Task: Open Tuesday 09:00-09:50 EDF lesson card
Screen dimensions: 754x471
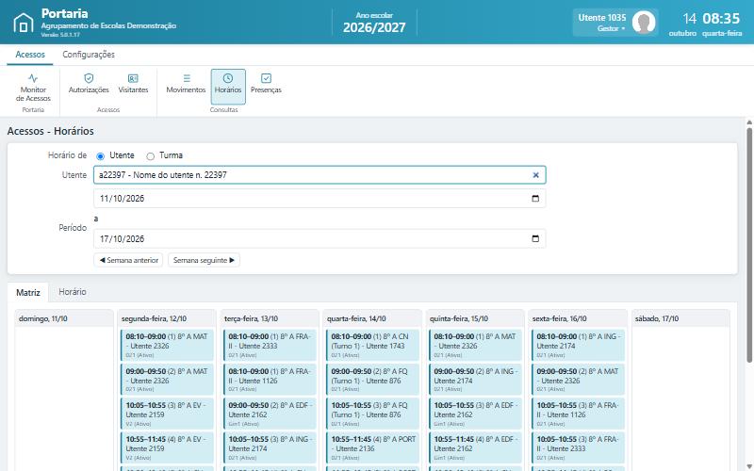Action: click(270, 414)
